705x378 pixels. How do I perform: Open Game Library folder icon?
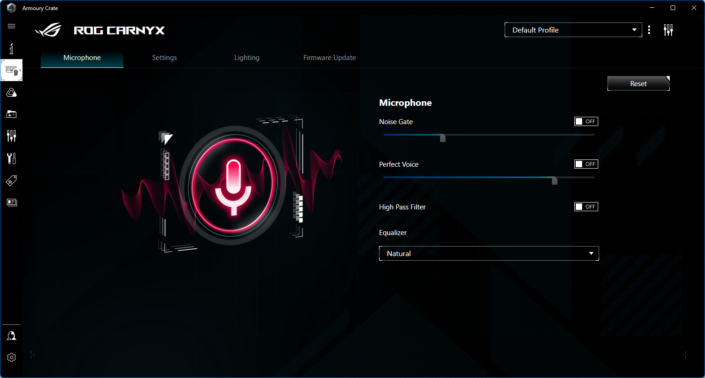11,114
